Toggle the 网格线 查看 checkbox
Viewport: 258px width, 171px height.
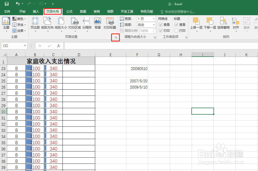point(161,25)
